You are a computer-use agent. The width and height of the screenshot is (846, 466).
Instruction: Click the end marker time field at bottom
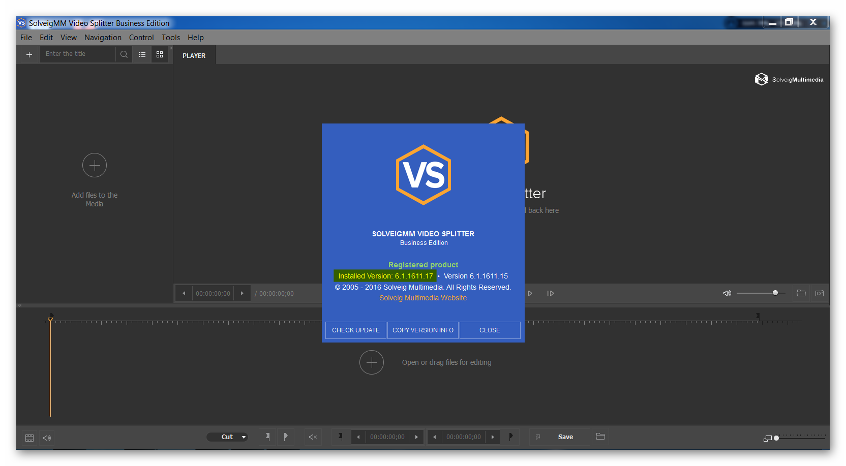pyautogui.click(x=464, y=437)
